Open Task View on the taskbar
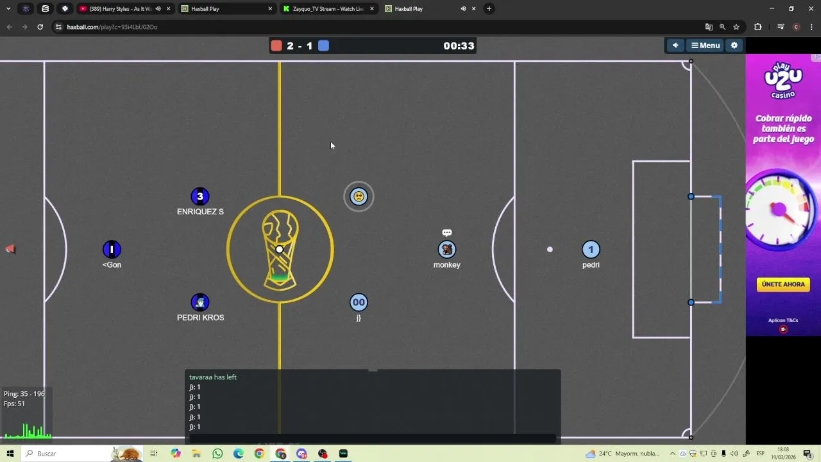This screenshot has width=821, height=462. 154,454
